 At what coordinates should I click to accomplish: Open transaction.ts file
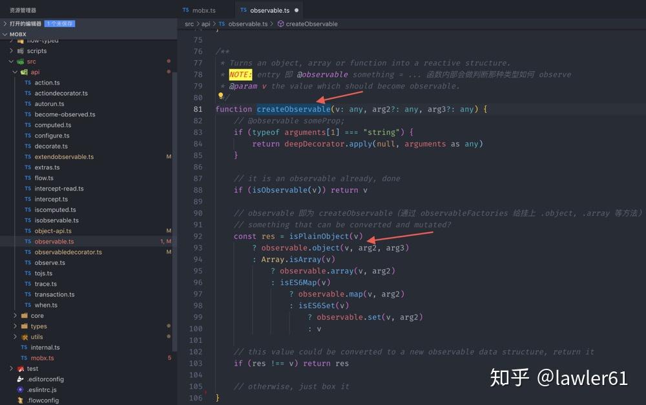[x=54, y=295]
